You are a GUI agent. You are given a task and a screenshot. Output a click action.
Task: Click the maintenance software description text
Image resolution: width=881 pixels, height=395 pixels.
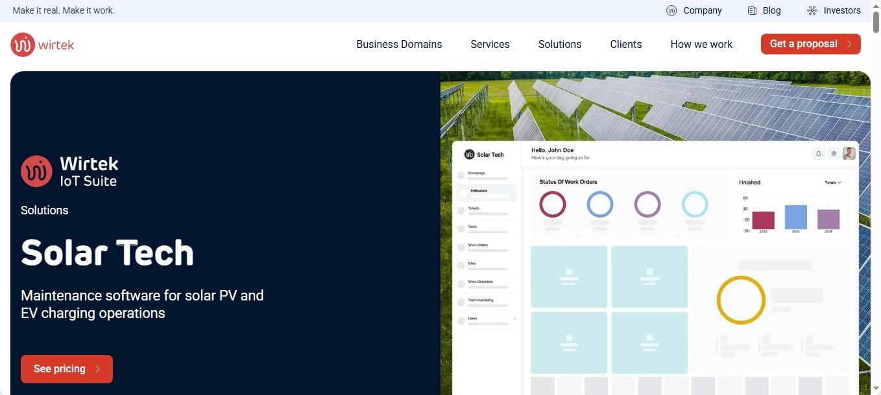(142, 304)
